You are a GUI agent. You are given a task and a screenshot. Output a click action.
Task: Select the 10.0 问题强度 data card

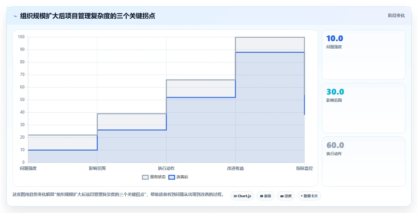[363, 55]
